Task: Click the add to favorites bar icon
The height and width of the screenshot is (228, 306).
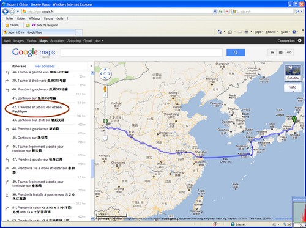Action: click(28, 25)
